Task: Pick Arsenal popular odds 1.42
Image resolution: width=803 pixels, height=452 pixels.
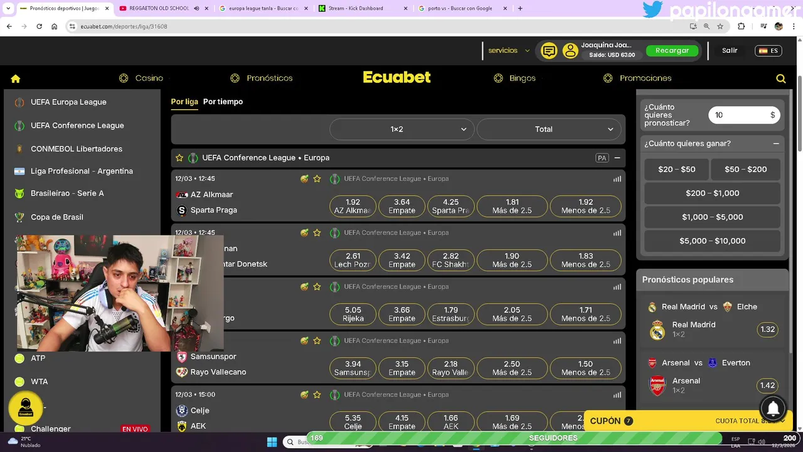Action: tap(767, 385)
